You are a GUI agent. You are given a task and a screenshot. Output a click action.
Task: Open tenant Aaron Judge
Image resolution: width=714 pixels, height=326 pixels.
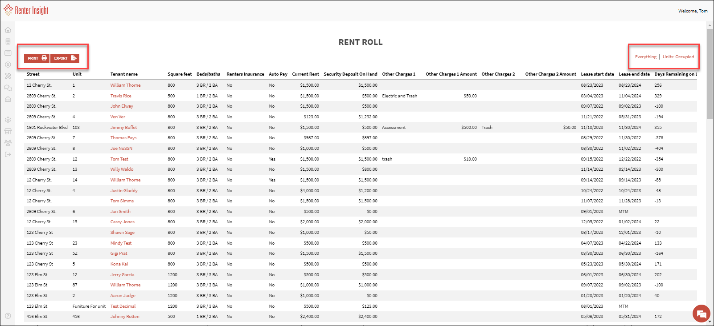pyautogui.click(x=123, y=295)
